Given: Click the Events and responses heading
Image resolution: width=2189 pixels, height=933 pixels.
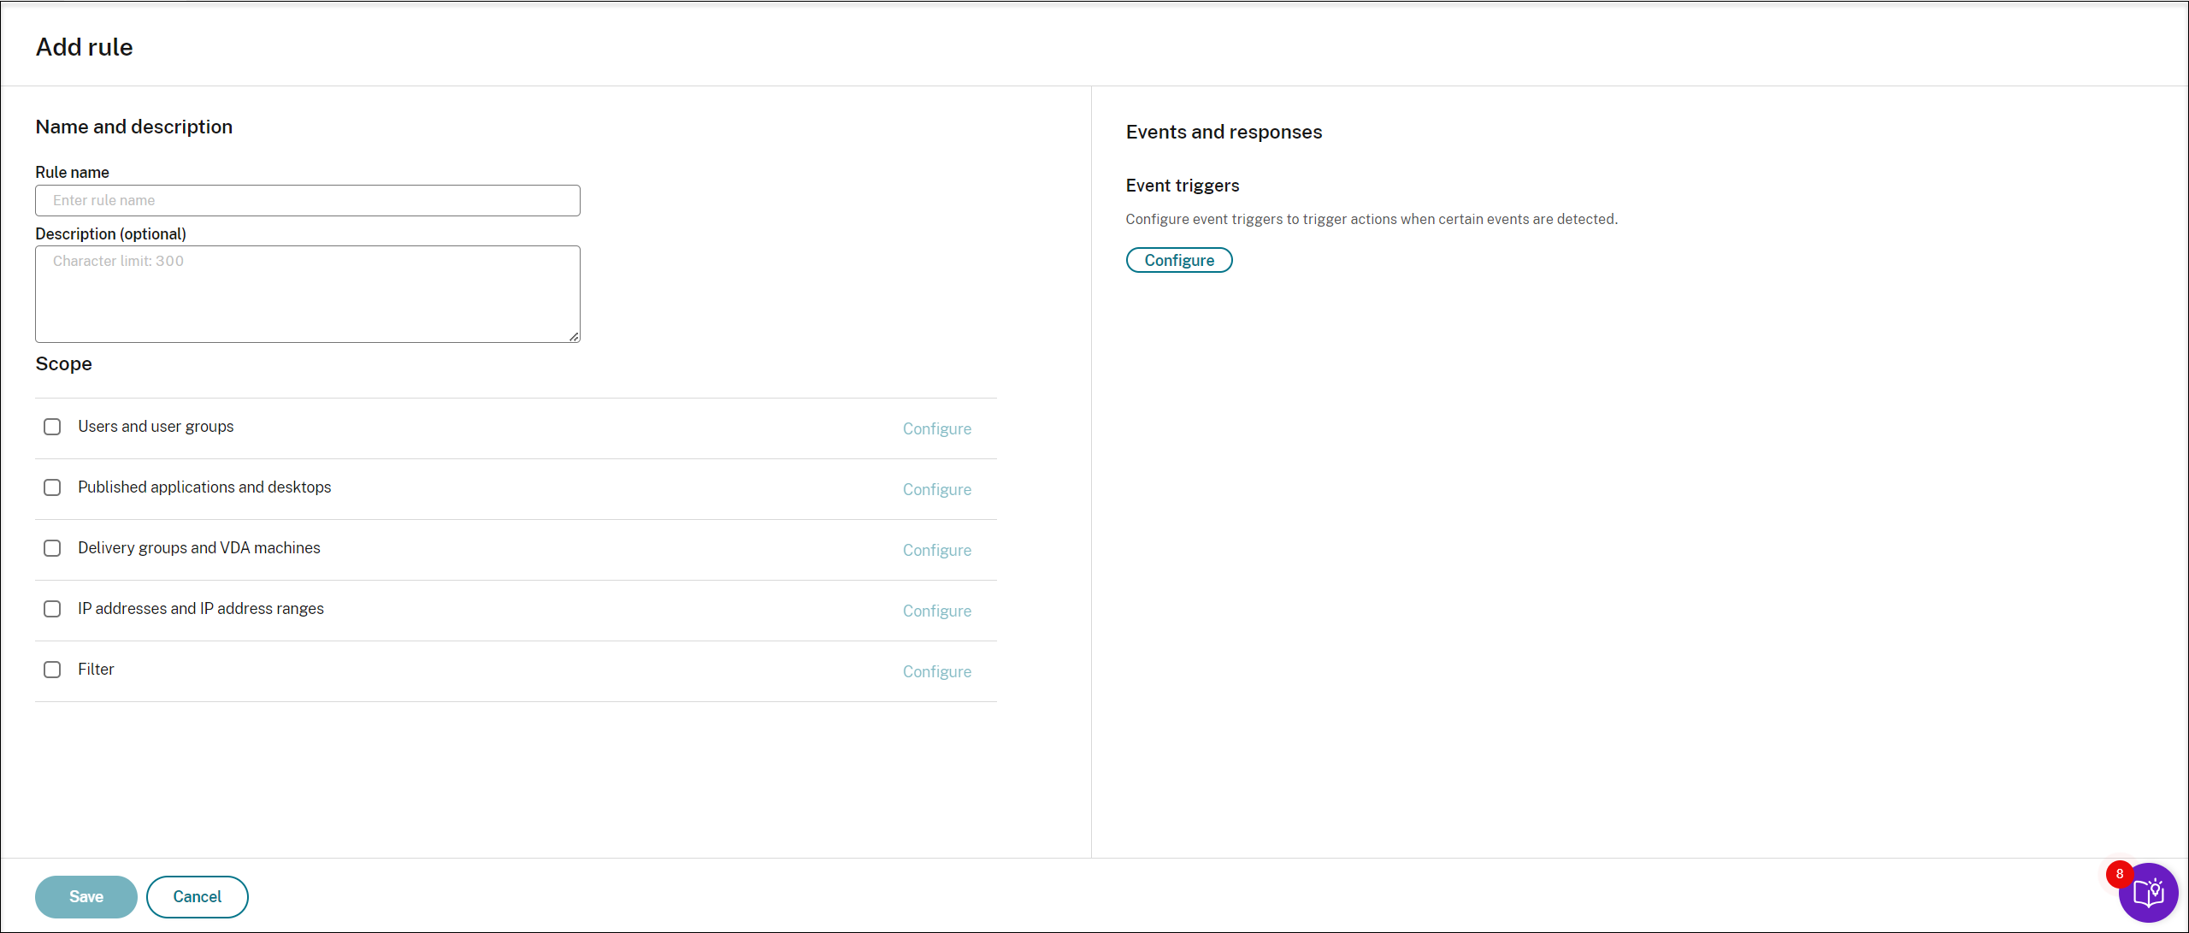Looking at the screenshot, I should coord(1224,132).
